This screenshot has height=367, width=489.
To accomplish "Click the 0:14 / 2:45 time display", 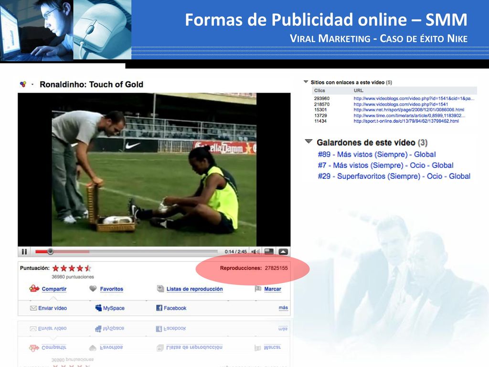I will tap(235, 251).
